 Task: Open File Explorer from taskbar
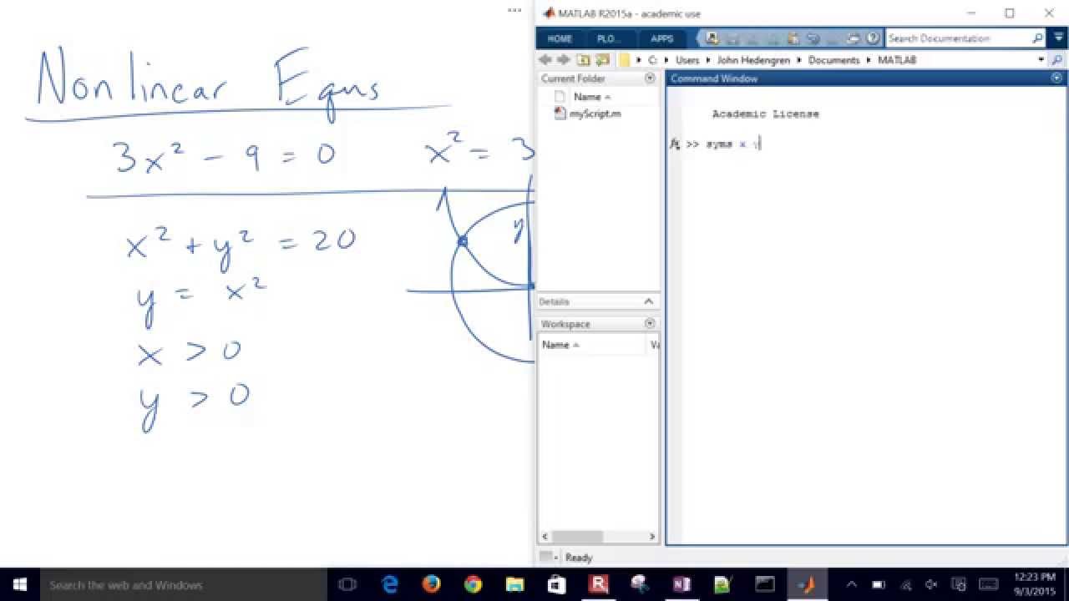click(x=514, y=584)
